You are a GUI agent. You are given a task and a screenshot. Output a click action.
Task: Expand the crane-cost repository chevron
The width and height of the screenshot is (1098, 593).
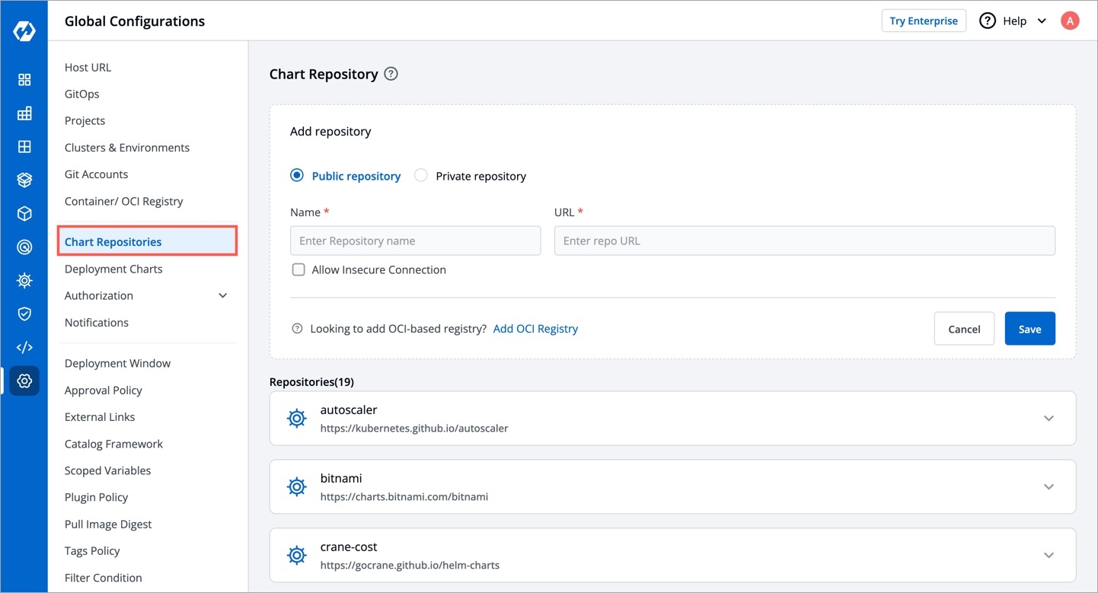coord(1049,556)
